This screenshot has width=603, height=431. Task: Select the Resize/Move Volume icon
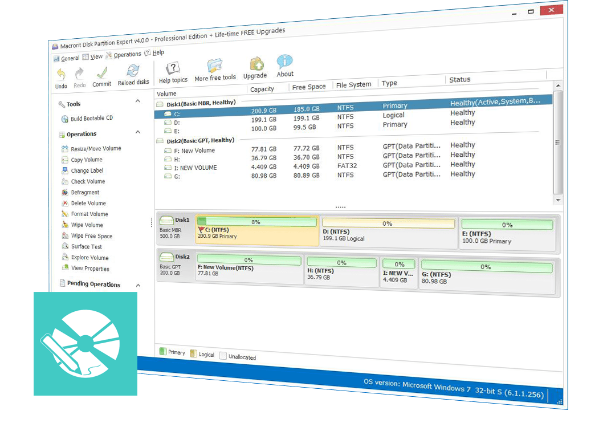[64, 149]
